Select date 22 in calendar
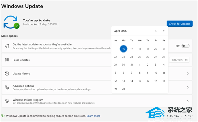 (x=115, y=57)
